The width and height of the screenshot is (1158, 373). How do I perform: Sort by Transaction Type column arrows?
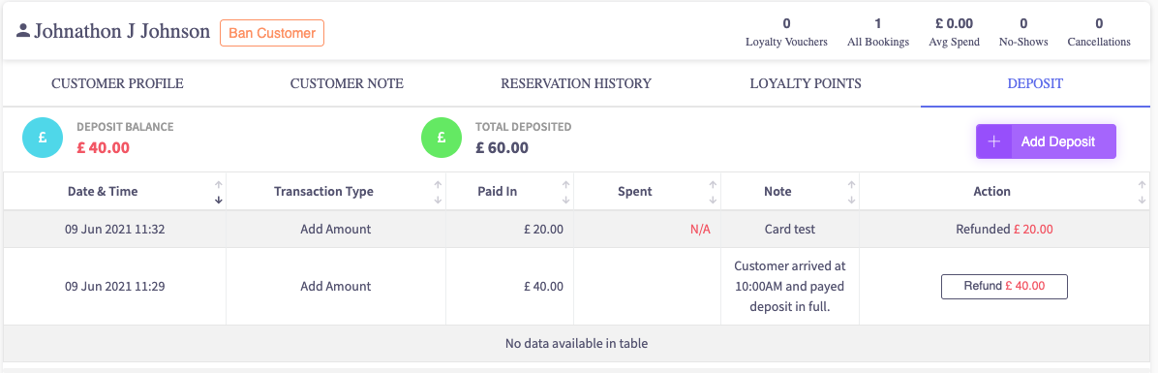(x=438, y=192)
